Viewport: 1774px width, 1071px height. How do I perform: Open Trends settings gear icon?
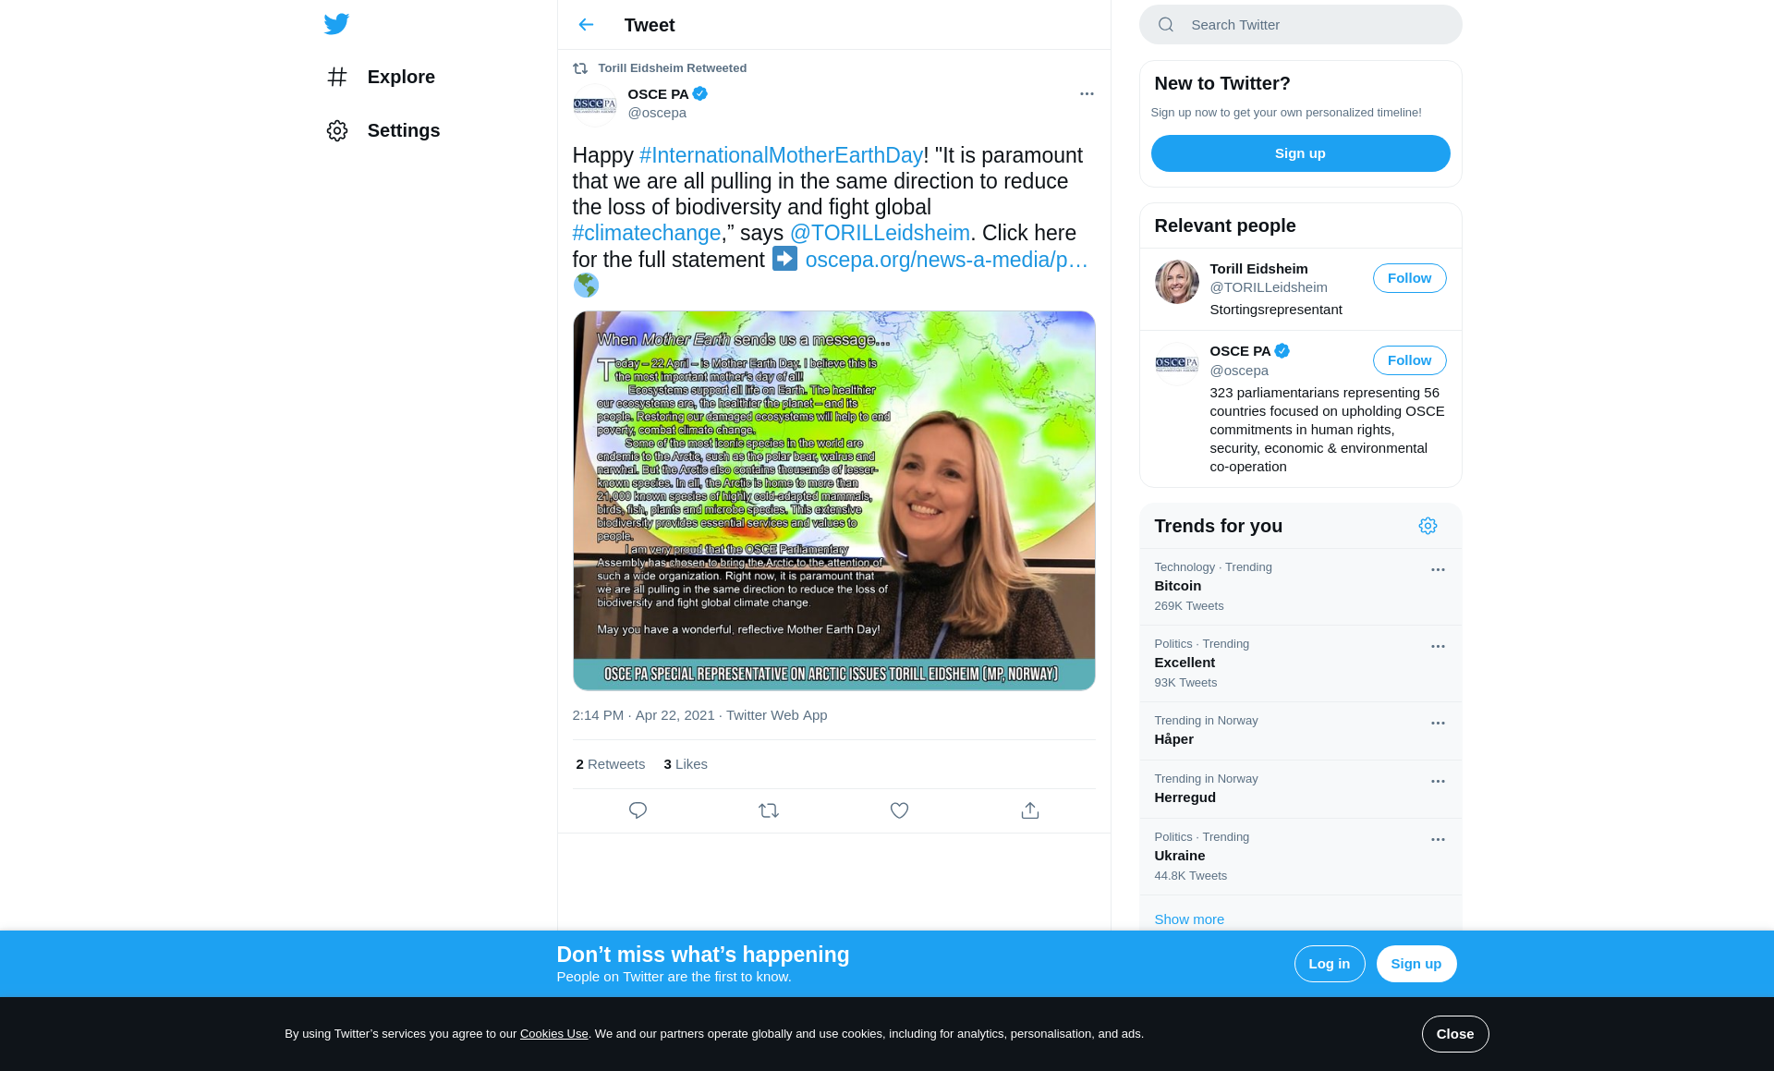1428,526
